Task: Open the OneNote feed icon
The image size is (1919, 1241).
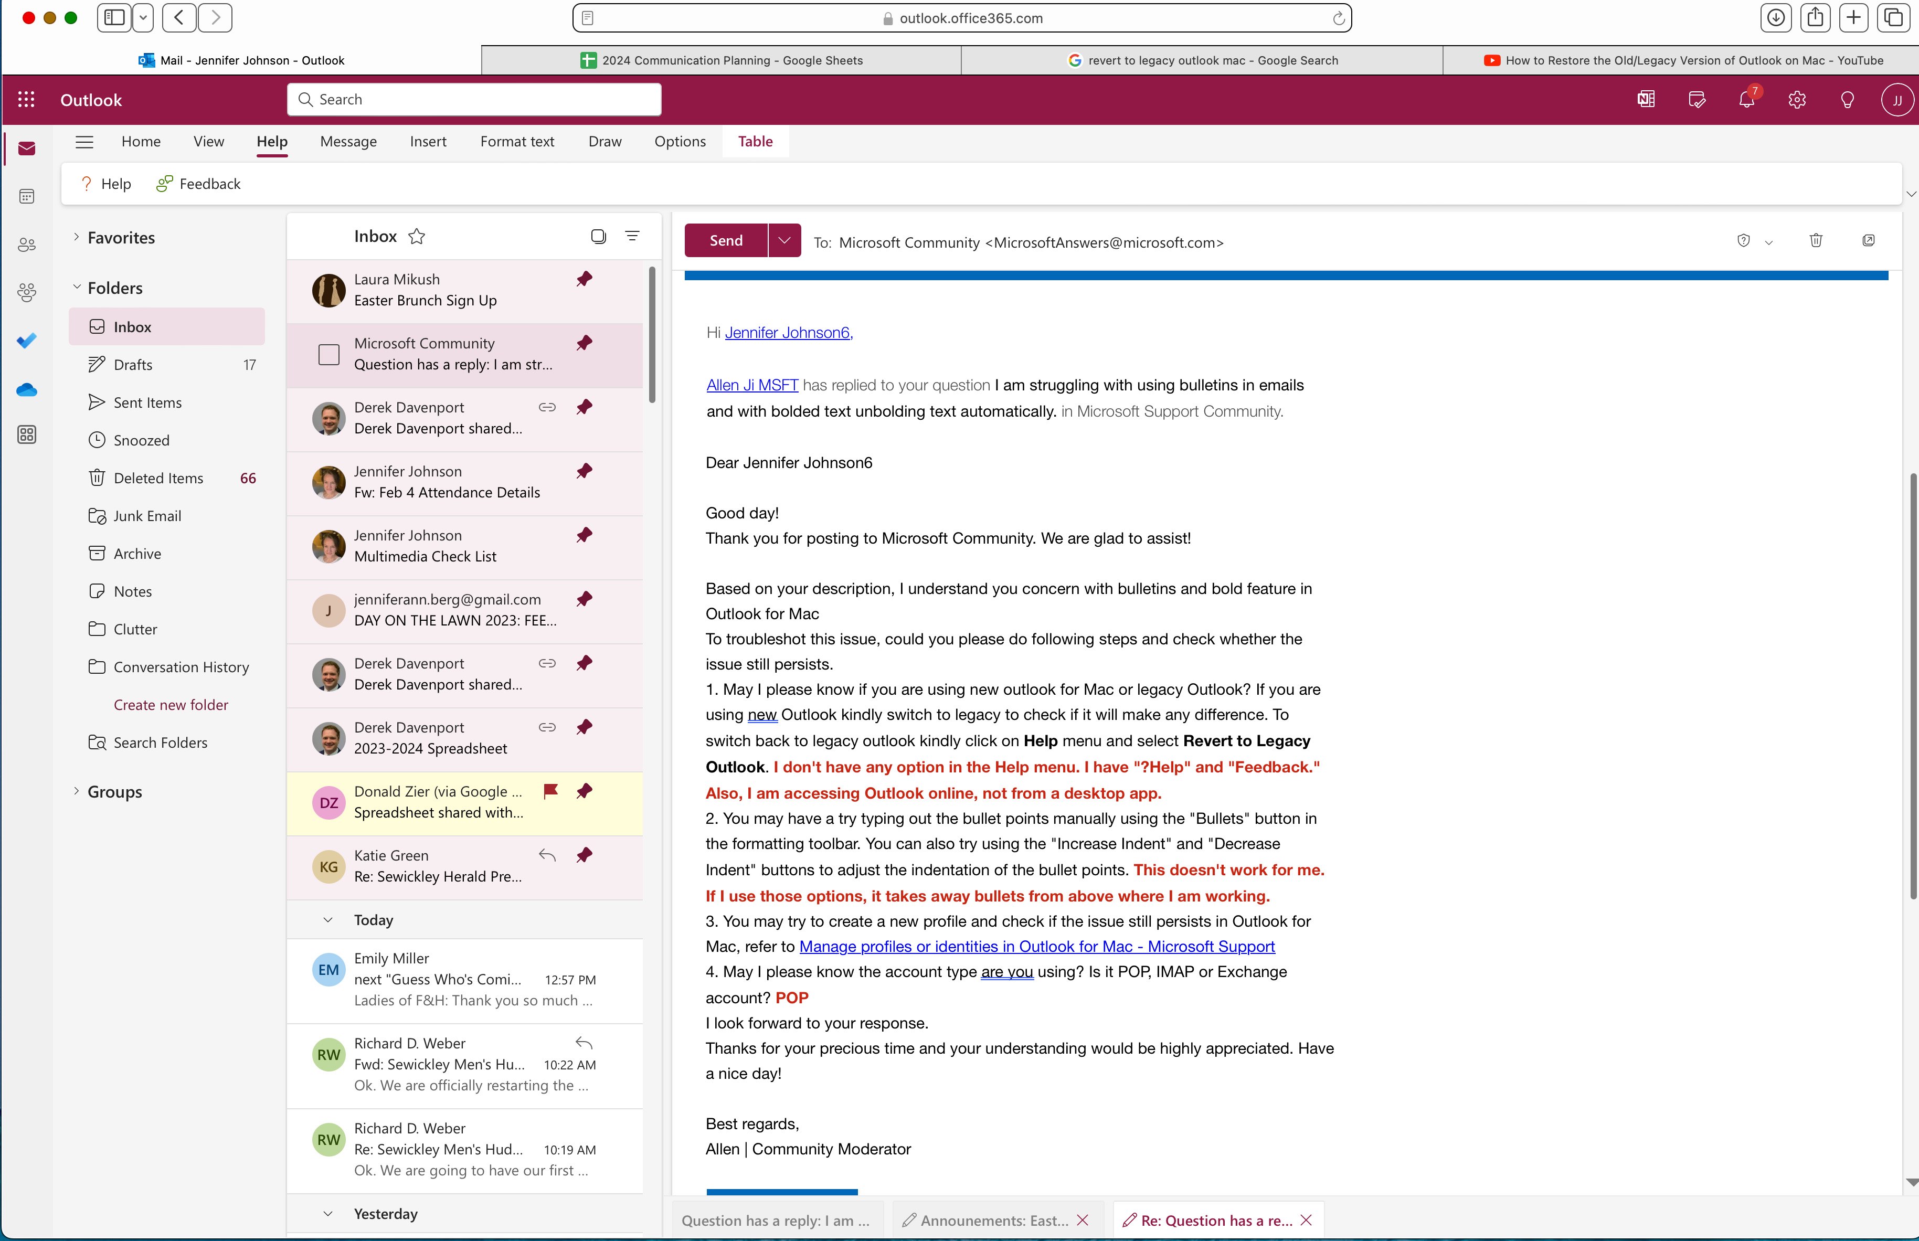Action: coord(1645,99)
